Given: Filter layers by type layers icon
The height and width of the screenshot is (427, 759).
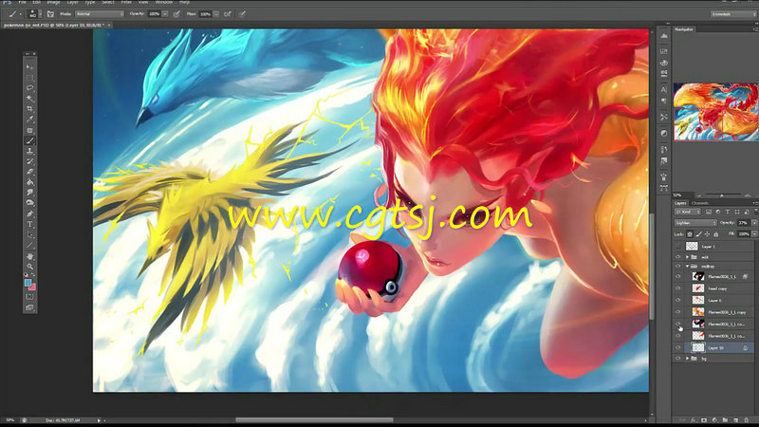Looking at the screenshot, I should (x=728, y=212).
